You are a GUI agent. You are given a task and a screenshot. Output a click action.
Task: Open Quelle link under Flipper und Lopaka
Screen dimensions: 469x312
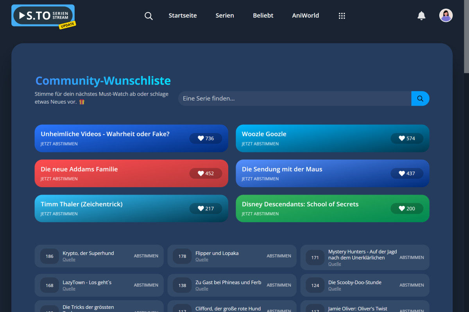(202, 260)
